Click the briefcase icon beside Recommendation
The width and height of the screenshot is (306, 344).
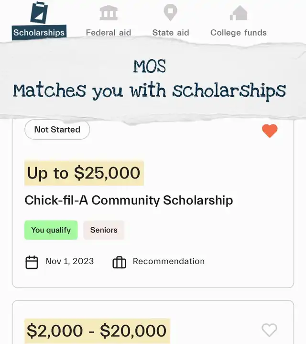tap(119, 262)
